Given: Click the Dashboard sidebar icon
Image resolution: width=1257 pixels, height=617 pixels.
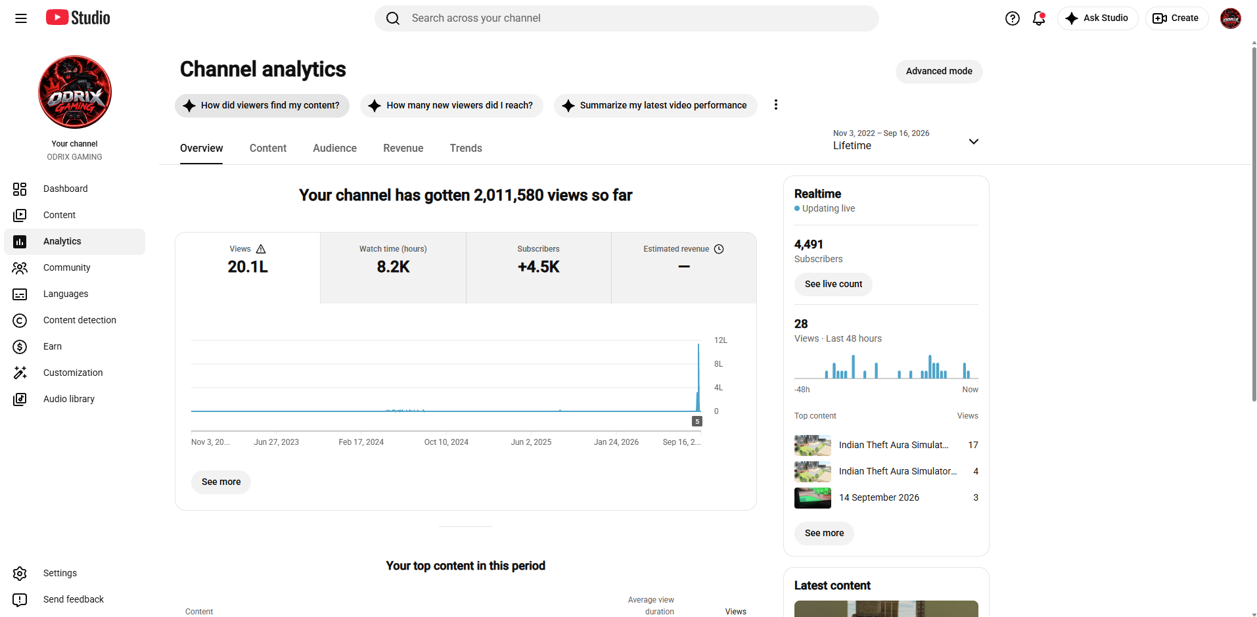Looking at the screenshot, I should [20, 189].
